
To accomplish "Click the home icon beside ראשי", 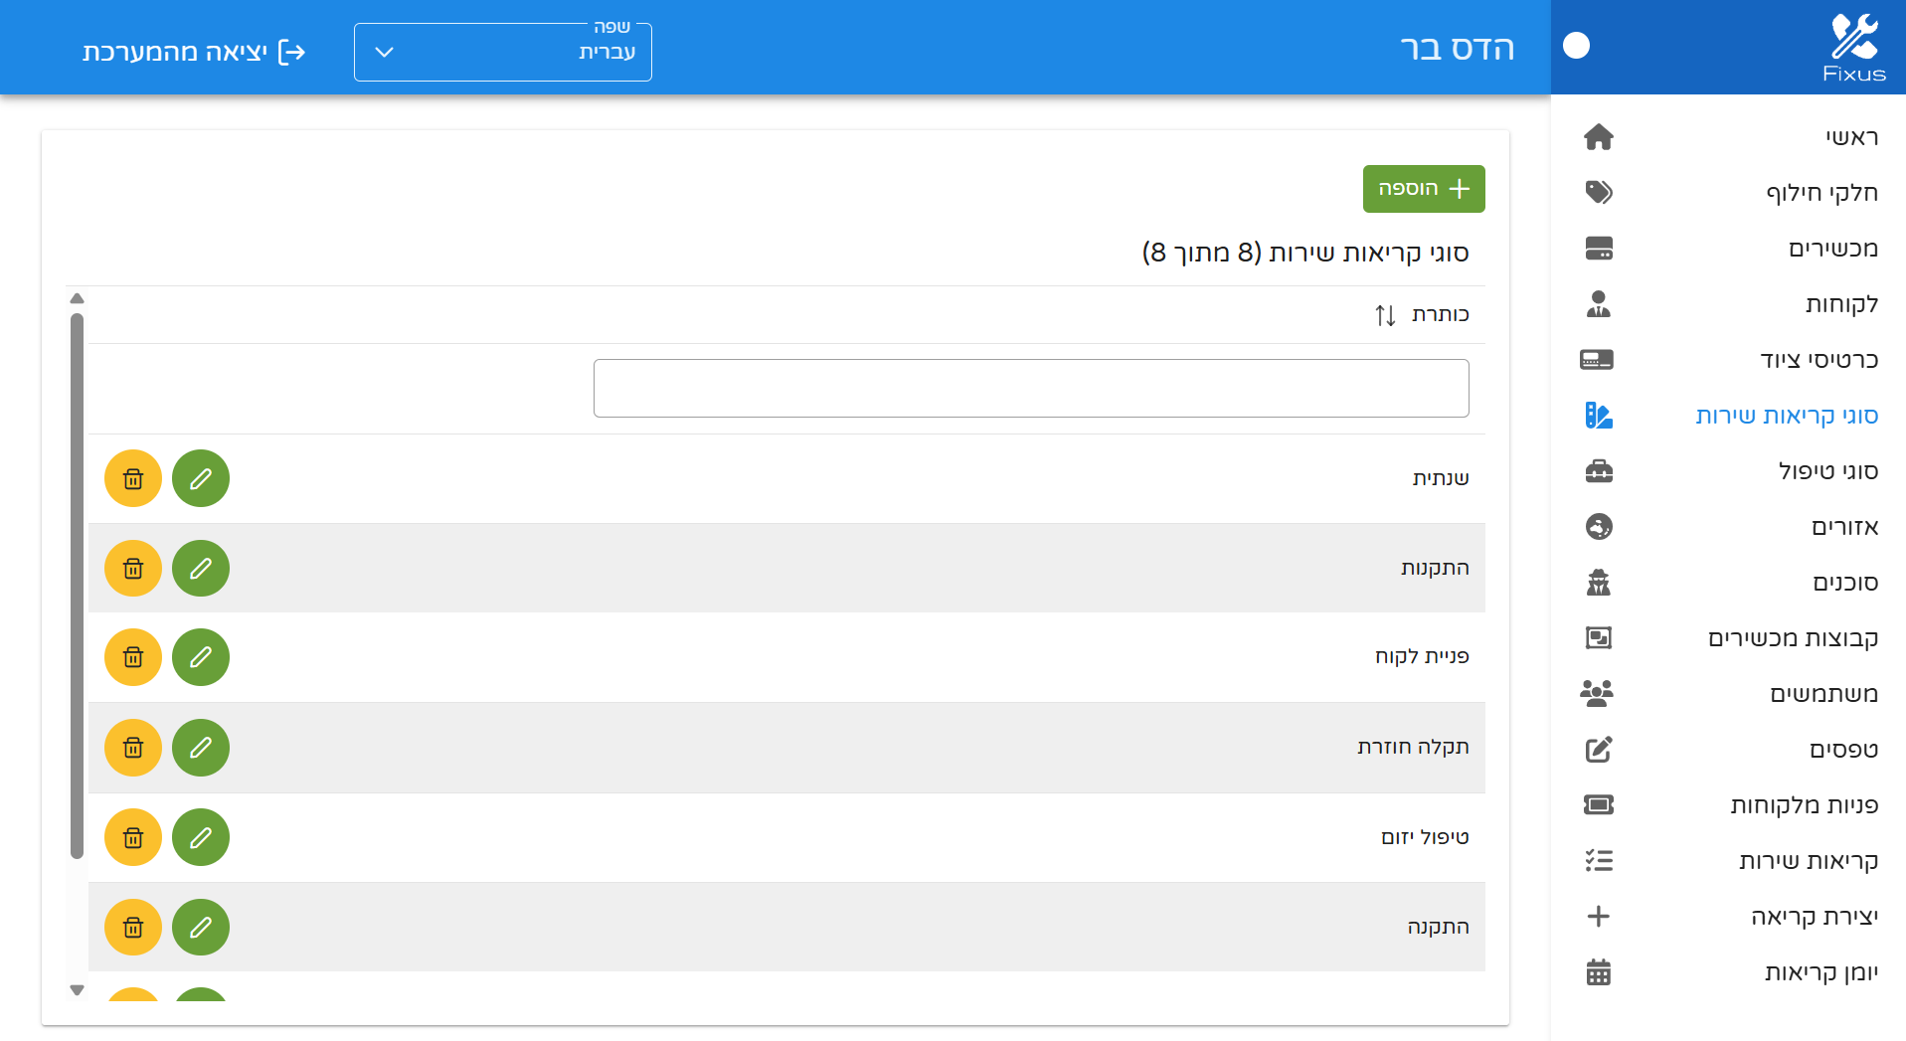I will pos(1598,137).
